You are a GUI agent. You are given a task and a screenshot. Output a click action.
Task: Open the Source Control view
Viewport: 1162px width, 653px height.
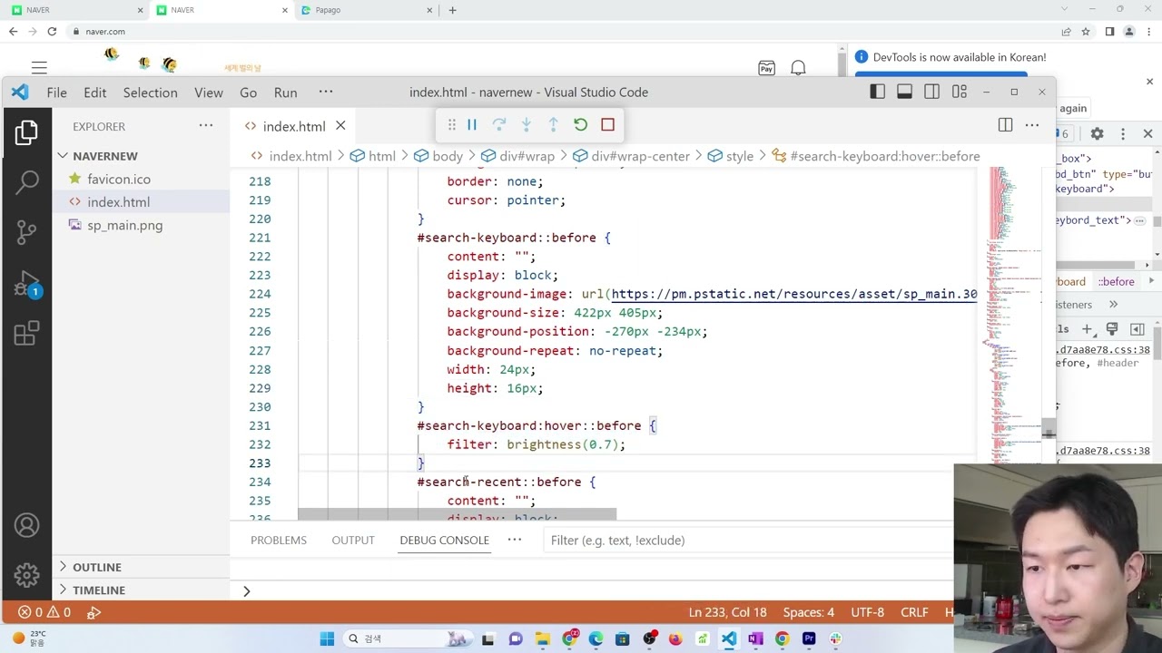coord(27,232)
